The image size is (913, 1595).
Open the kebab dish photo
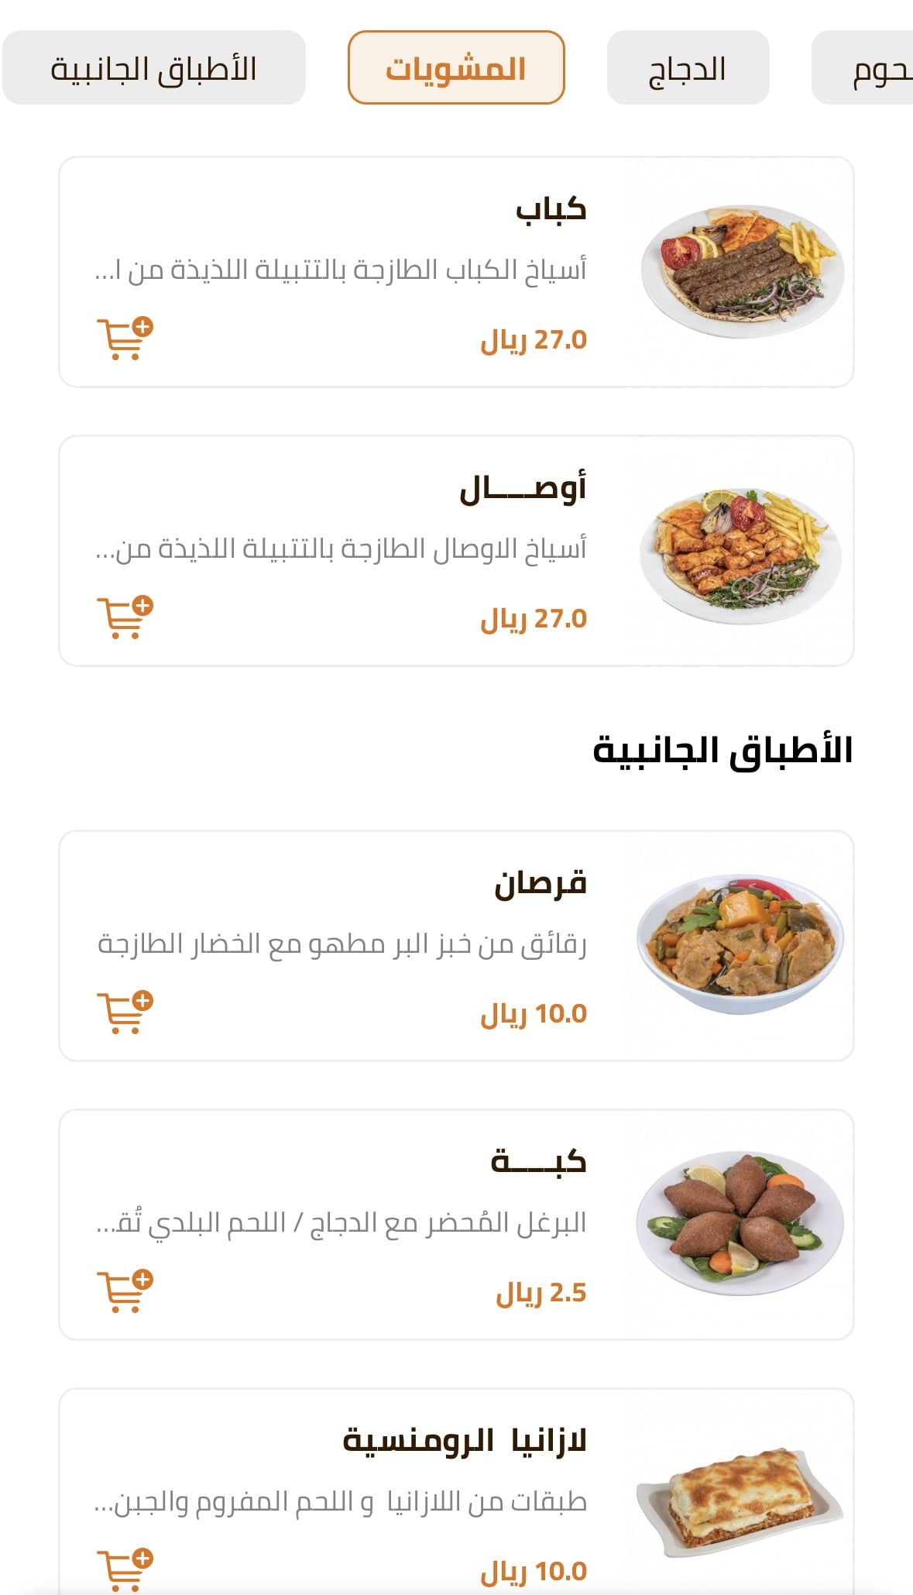741,271
